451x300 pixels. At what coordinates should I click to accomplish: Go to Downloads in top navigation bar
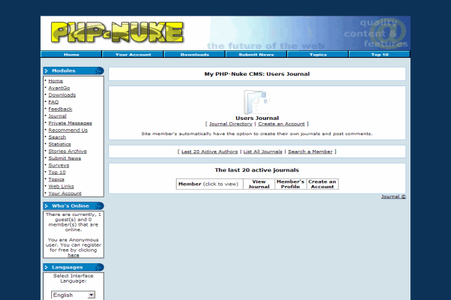tap(195, 54)
